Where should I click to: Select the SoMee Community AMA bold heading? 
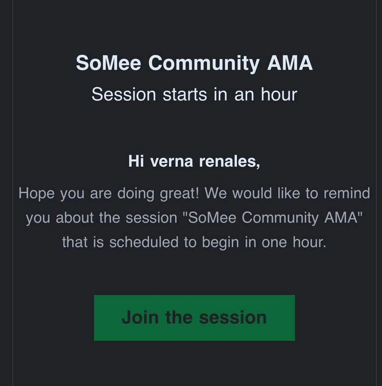(194, 63)
